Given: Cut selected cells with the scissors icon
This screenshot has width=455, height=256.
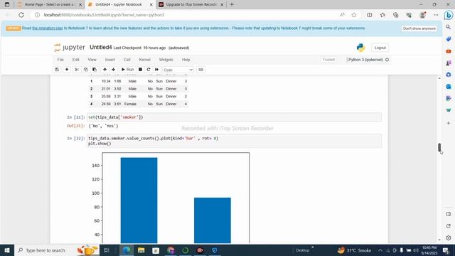Looking at the screenshot, I should click(x=77, y=70).
